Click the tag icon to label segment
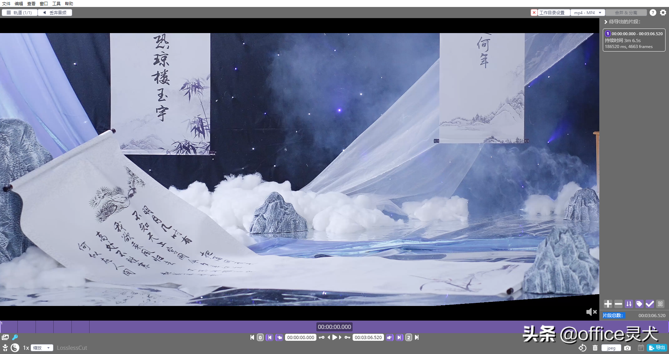Screen dimensions: 669x354 point(639,304)
